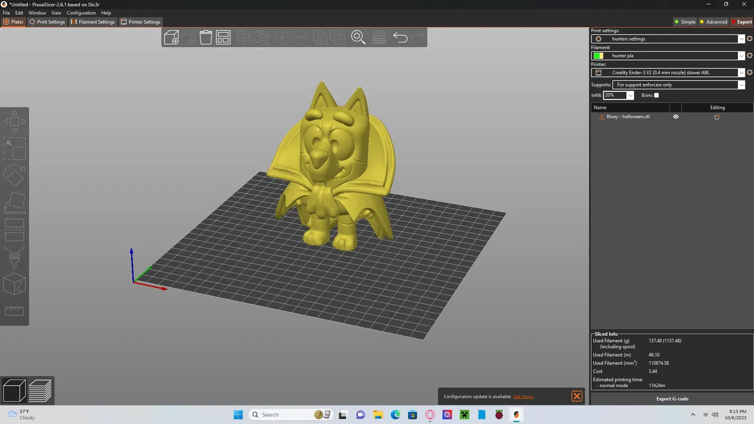Switch to the Plater tab
754x424 pixels.
pyautogui.click(x=13, y=22)
